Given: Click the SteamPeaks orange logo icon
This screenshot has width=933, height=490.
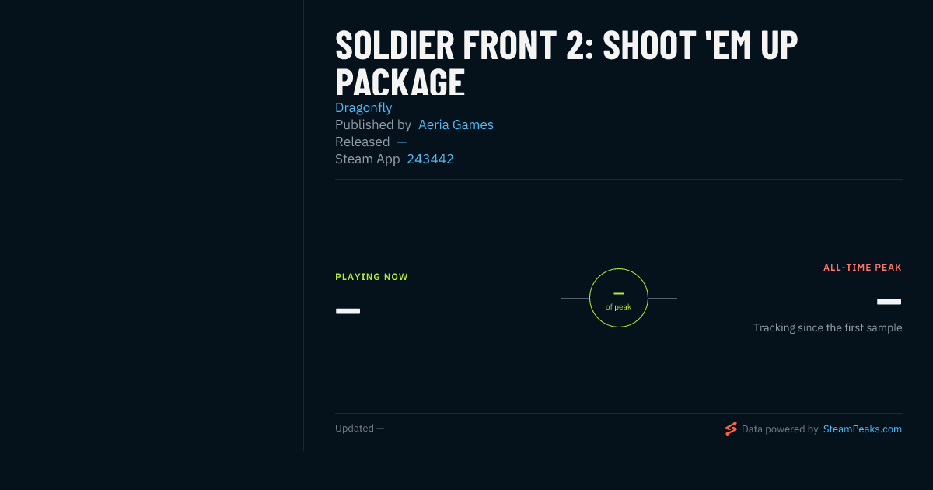Looking at the screenshot, I should (x=731, y=429).
